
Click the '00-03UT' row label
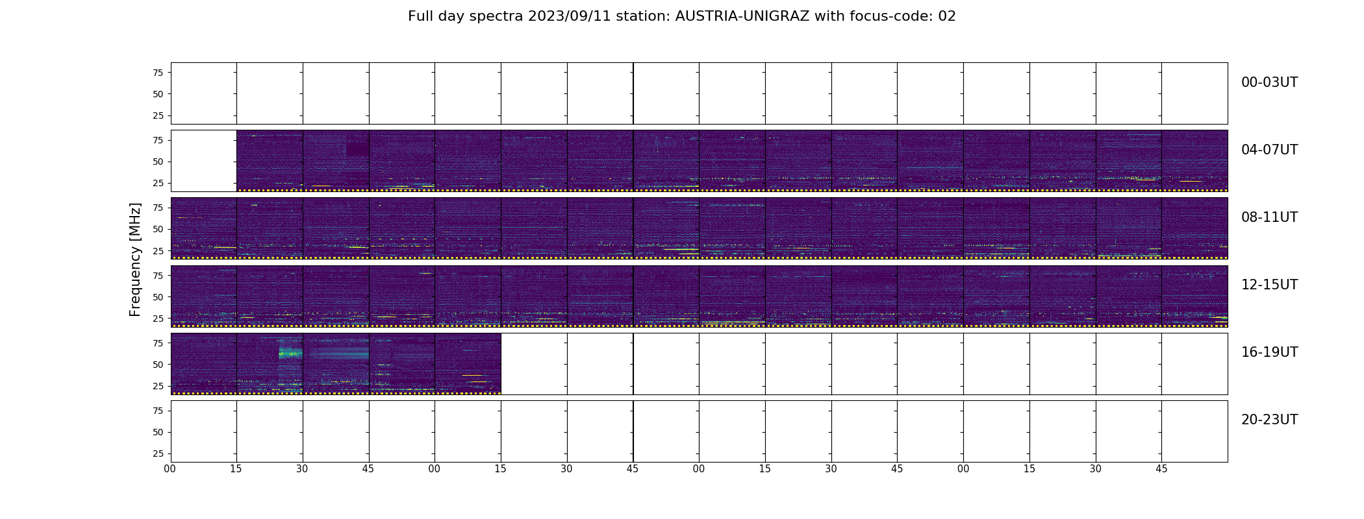pos(1269,82)
